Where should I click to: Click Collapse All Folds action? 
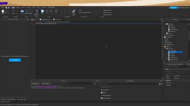click(107, 15)
